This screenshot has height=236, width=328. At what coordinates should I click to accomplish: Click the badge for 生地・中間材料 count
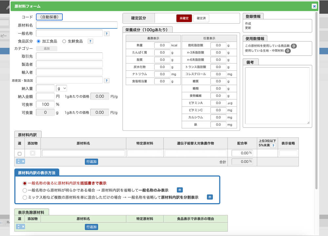(288, 51)
